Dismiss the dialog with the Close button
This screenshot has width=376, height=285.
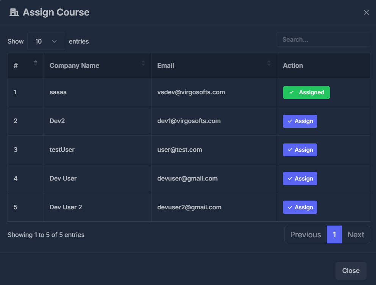point(351,271)
